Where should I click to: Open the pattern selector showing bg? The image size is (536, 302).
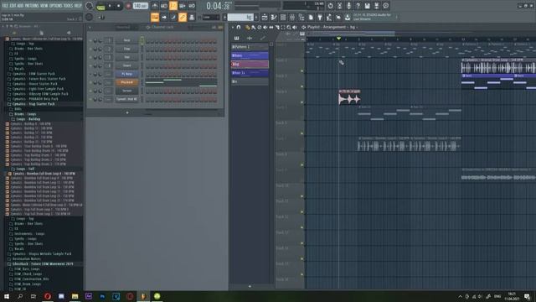point(240,17)
